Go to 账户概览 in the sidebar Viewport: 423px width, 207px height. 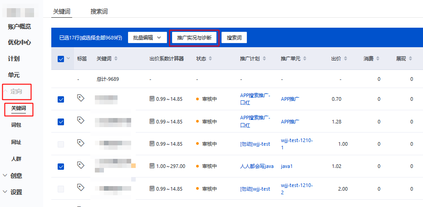pyautogui.click(x=20, y=26)
